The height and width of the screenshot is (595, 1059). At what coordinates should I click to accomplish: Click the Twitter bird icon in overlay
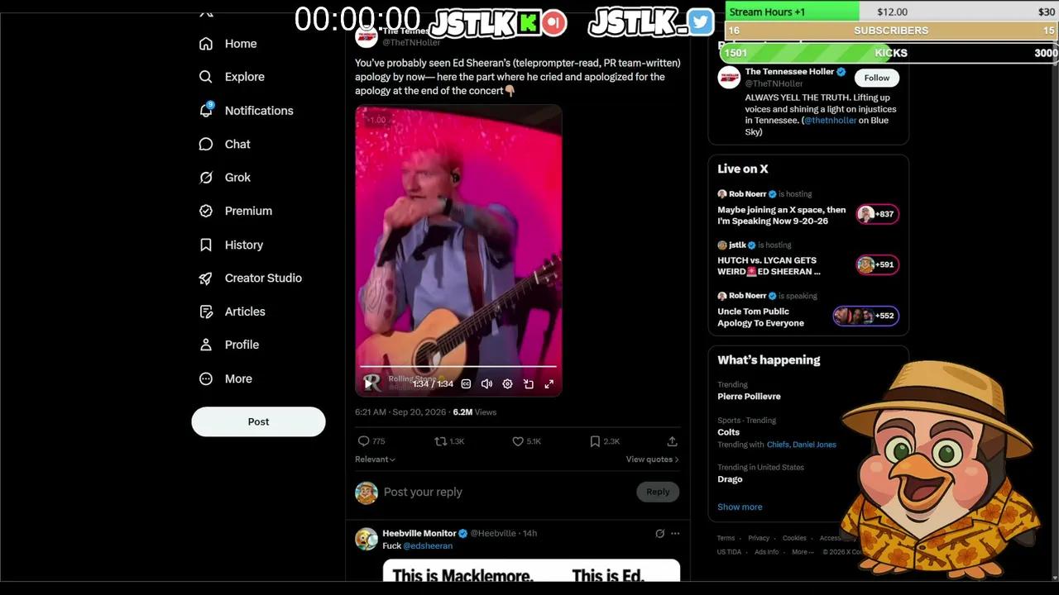pos(701,22)
